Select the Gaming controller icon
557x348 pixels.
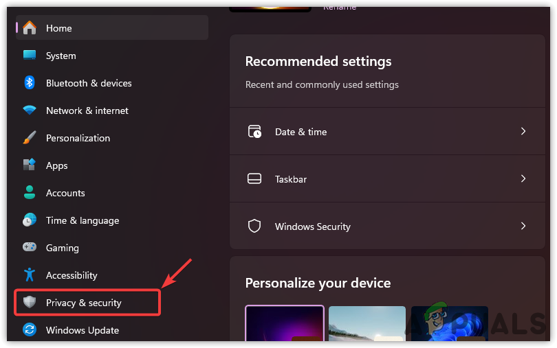30,248
